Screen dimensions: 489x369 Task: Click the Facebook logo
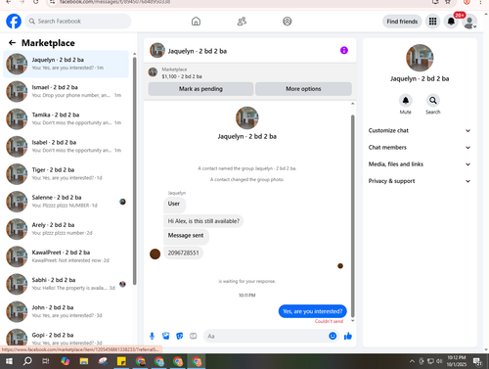tap(14, 22)
